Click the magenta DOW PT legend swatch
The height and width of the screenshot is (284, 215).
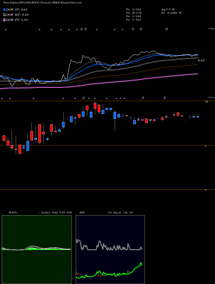5,20
